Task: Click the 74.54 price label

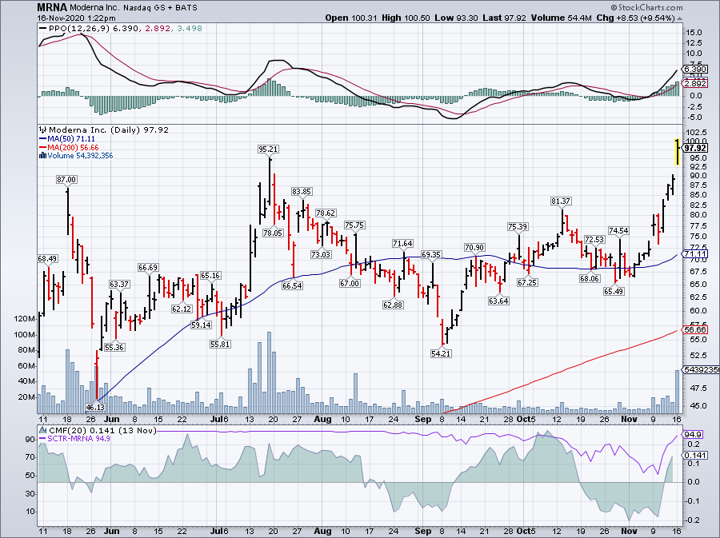Action: click(618, 231)
